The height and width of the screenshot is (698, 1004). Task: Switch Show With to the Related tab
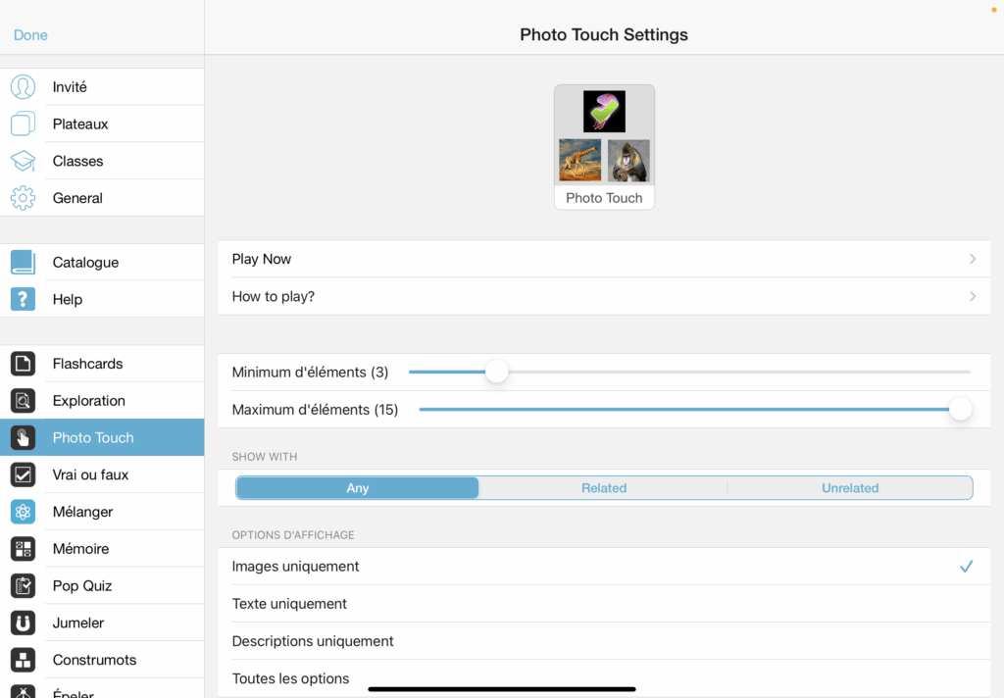pyautogui.click(x=603, y=488)
